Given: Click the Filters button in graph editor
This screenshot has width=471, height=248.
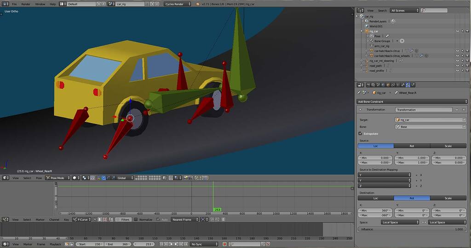Looking at the screenshot, I should pos(123,220).
